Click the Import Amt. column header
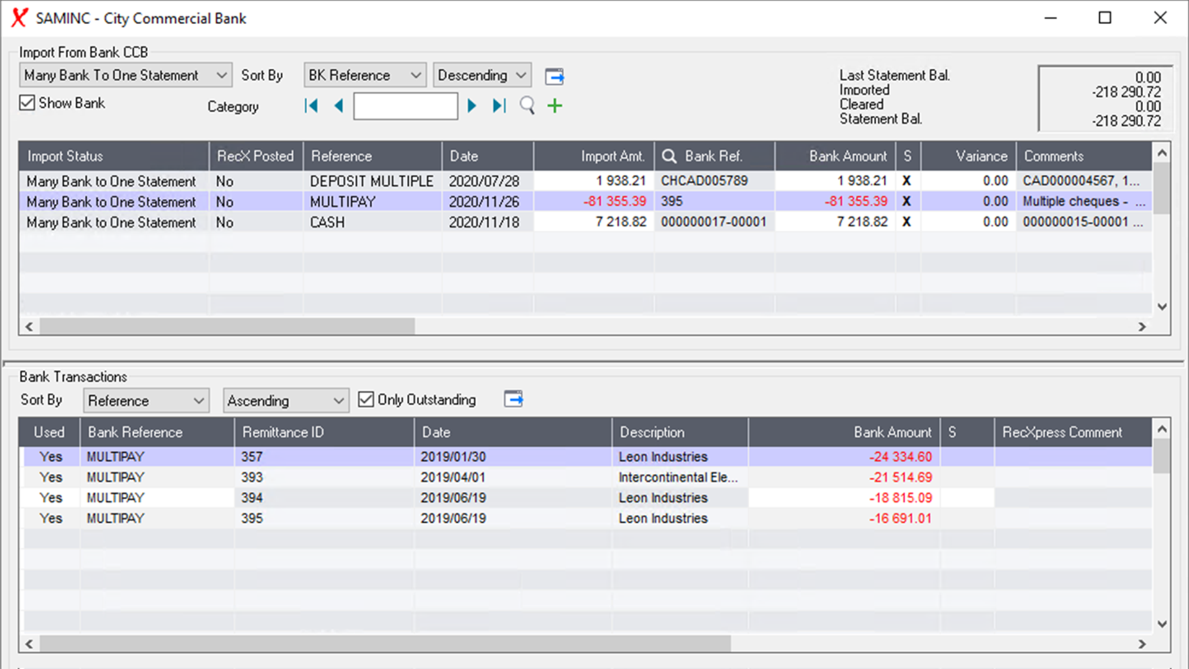1189x669 pixels. click(594, 156)
